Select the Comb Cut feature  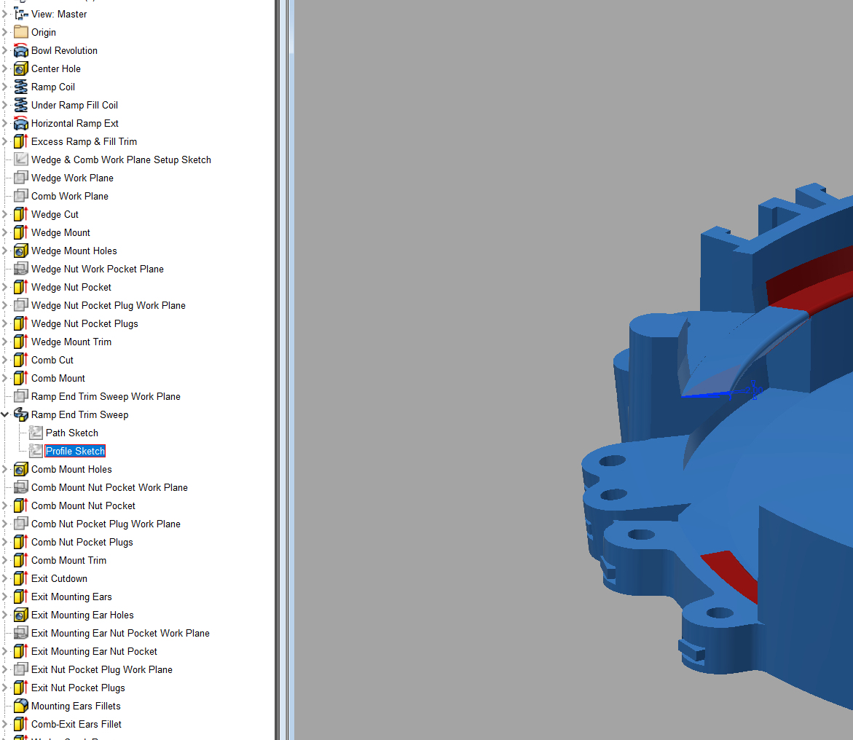[52, 360]
